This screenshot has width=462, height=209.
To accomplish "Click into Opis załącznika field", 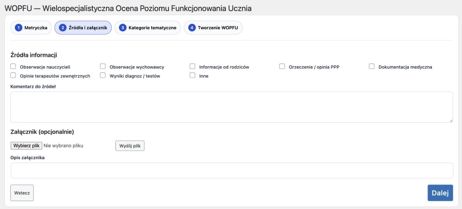I will [231, 171].
